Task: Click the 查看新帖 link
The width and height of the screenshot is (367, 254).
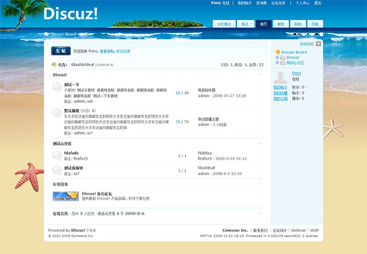Action: click(107, 51)
